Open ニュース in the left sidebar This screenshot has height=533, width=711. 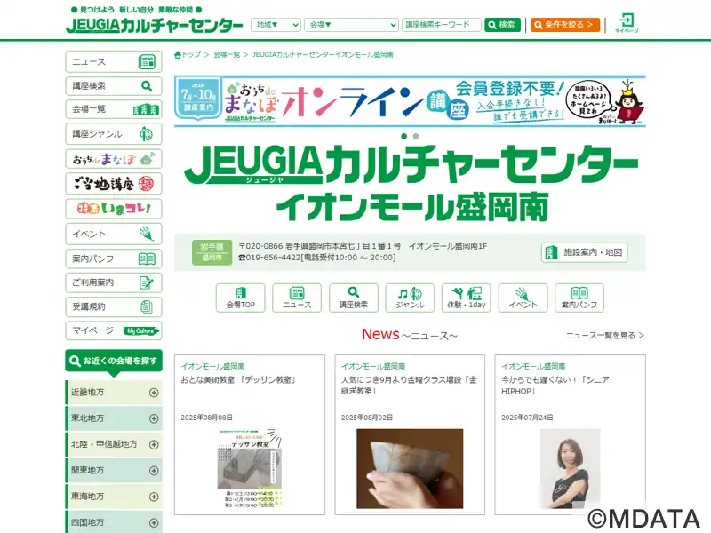pos(114,61)
